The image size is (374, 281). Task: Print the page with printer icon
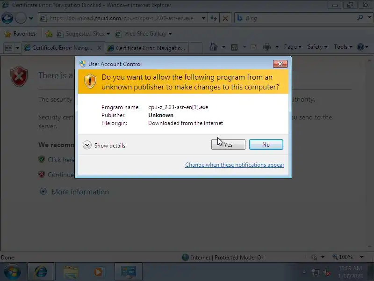[267, 47]
